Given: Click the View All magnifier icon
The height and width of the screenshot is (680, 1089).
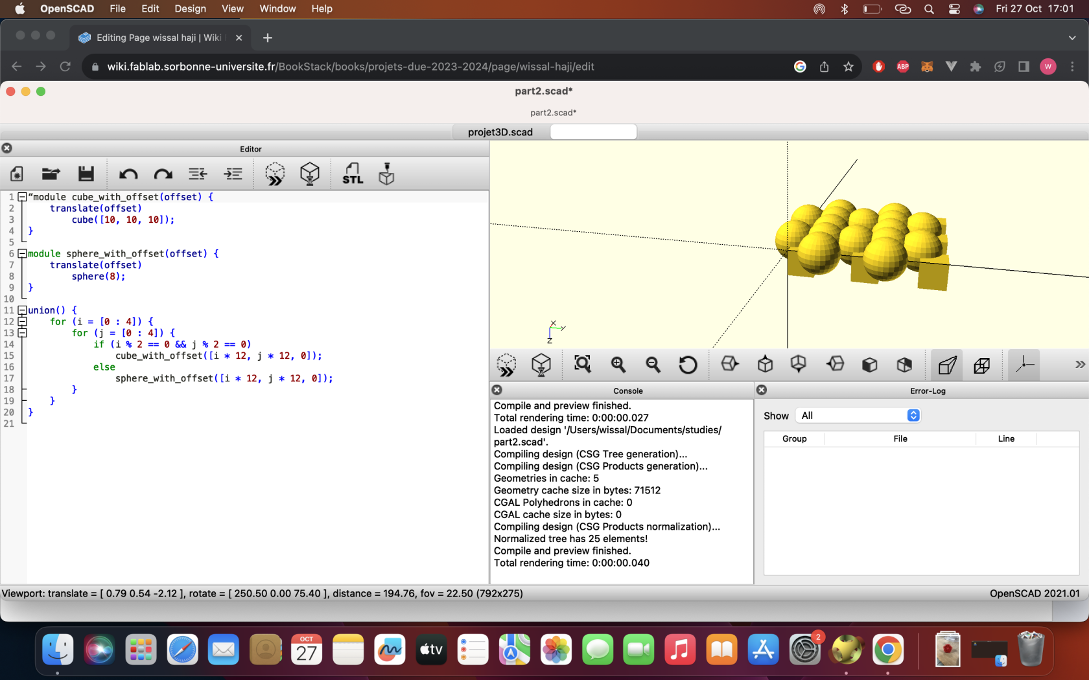Looking at the screenshot, I should click(583, 365).
